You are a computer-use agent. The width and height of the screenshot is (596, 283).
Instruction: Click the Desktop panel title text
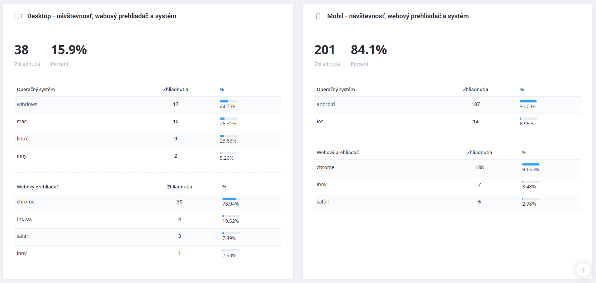101,16
